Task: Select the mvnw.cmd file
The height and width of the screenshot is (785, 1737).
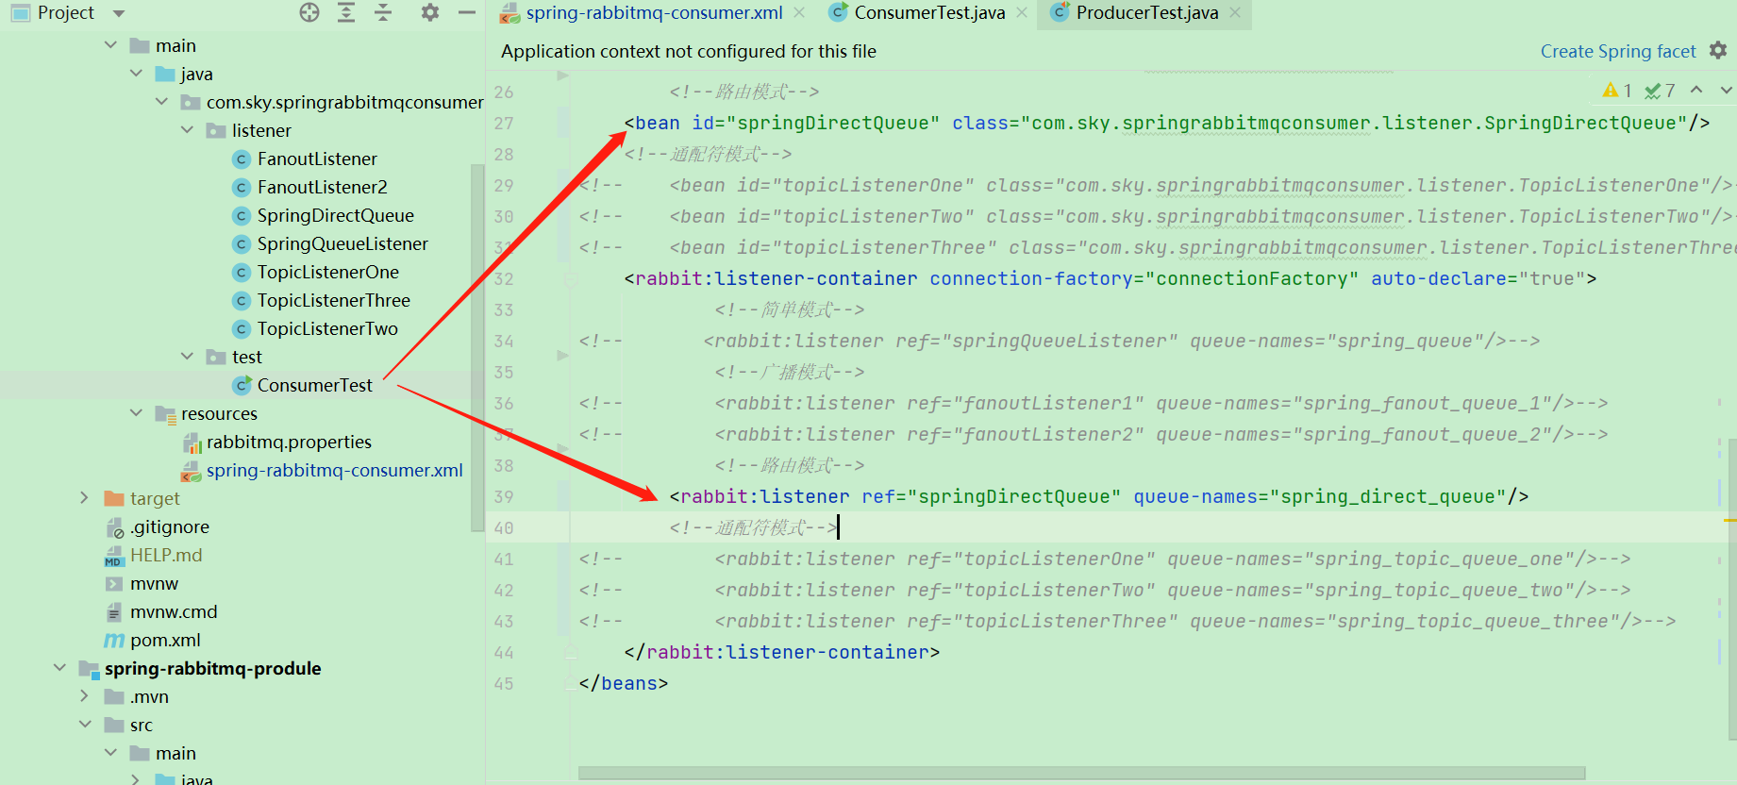Action: click(x=174, y=611)
